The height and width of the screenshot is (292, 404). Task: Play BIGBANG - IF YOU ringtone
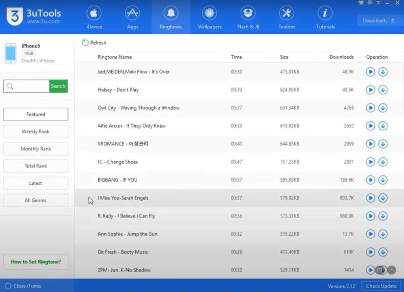pos(370,180)
